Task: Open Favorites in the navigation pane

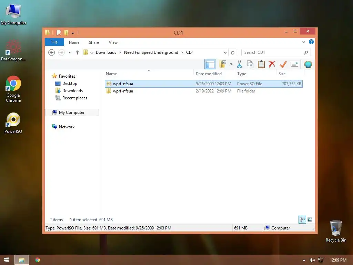Action: pos(67,76)
